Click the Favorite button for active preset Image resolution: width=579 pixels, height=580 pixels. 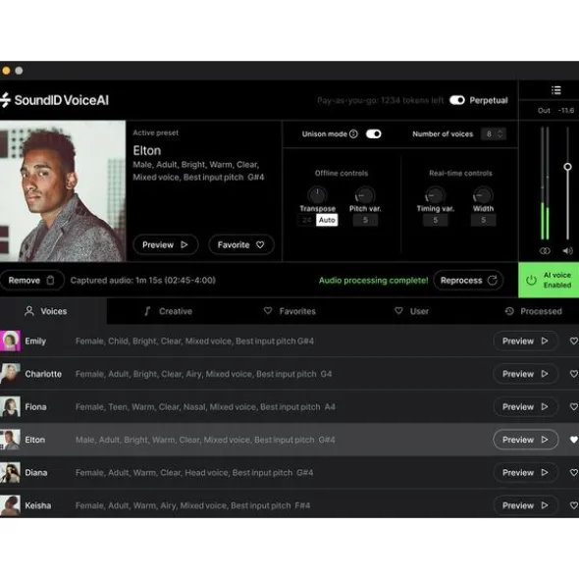(x=241, y=244)
